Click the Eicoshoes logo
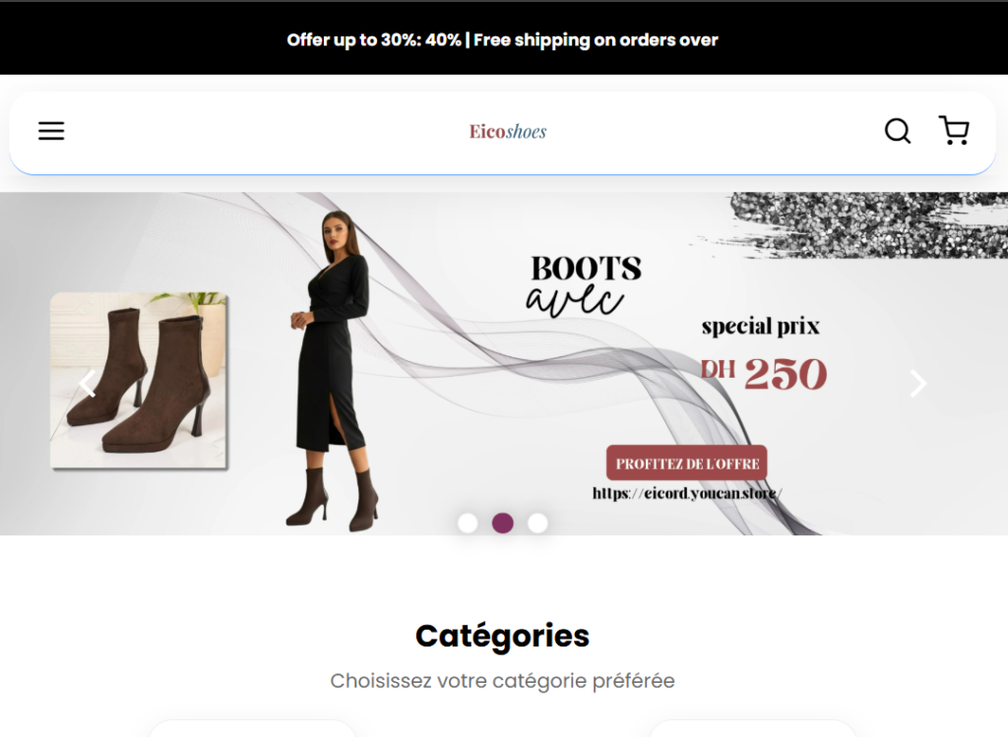 (507, 132)
